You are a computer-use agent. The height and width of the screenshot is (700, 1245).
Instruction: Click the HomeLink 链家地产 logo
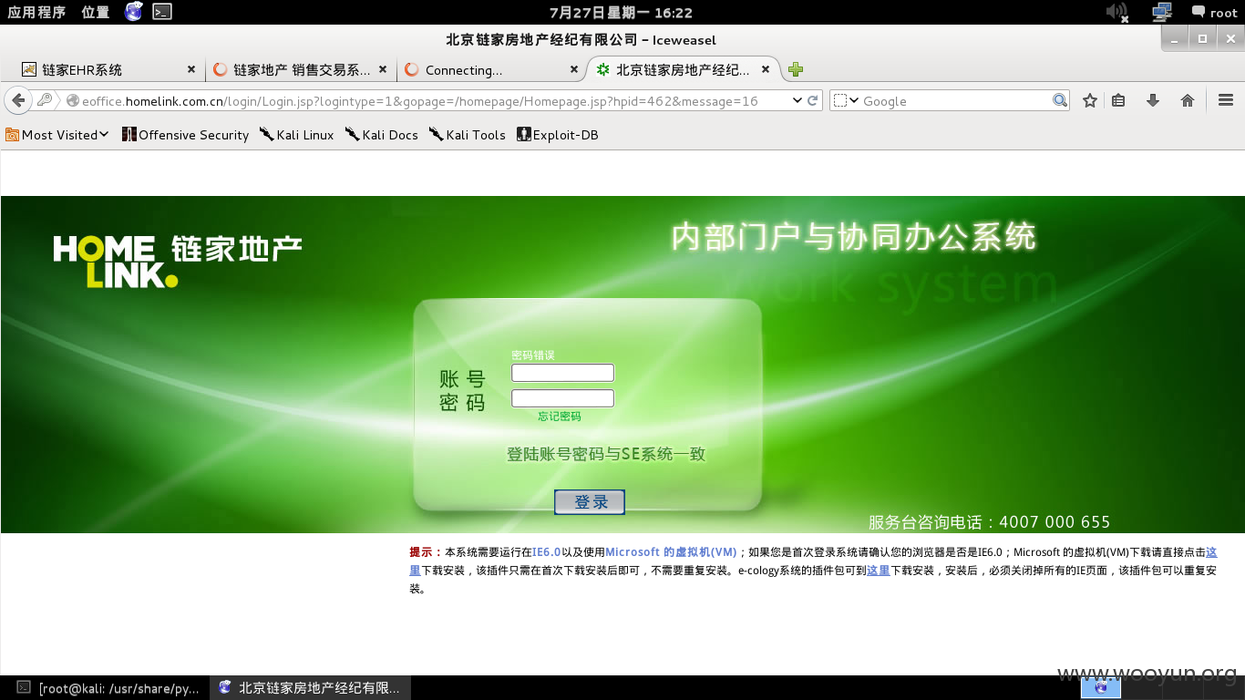[x=178, y=262]
